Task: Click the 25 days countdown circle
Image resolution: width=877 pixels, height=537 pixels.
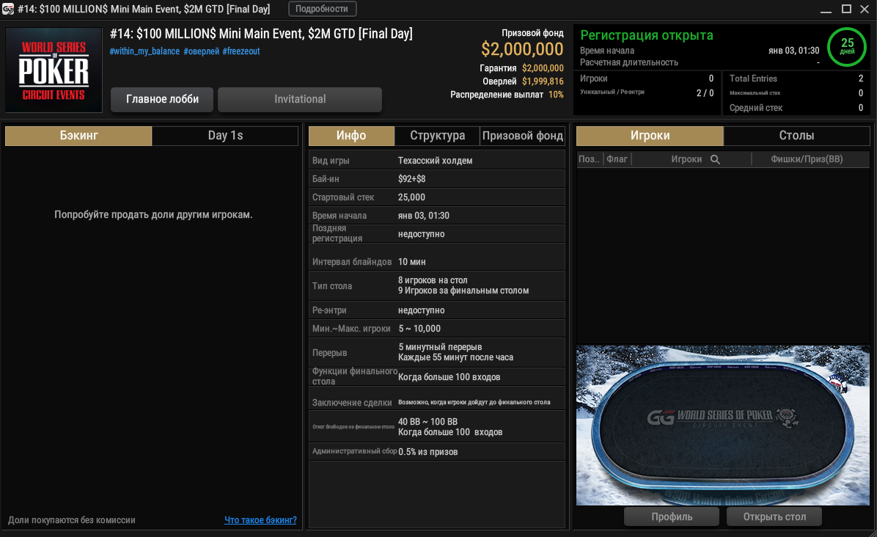Action: pyautogui.click(x=847, y=47)
